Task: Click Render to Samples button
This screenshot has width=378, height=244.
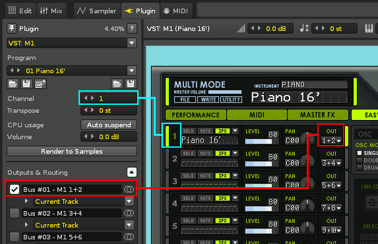Action: pos(72,152)
